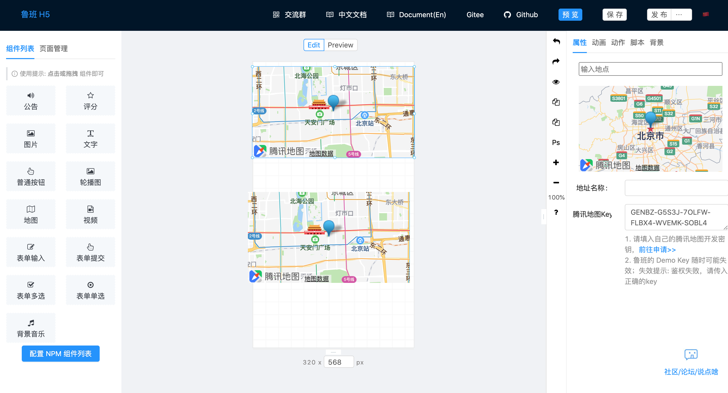Switch canvas to Edit mode
Image resolution: width=728 pixels, height=393 pixels.
[314, 45]
